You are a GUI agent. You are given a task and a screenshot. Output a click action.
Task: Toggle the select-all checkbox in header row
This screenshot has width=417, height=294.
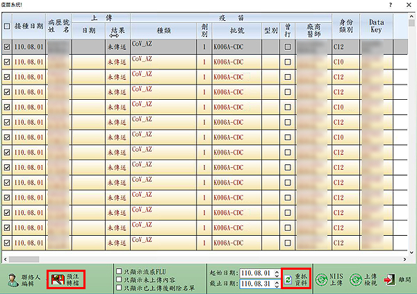point(7,27)
